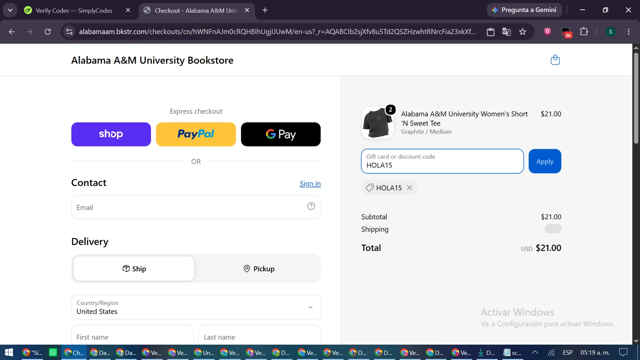This screenshot has width=640, height=360.
Task: Open WhatsApp from the taskbar
Action: 53,352
